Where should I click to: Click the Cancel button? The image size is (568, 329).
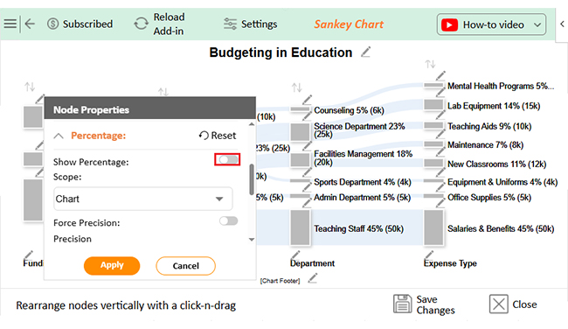186,266
